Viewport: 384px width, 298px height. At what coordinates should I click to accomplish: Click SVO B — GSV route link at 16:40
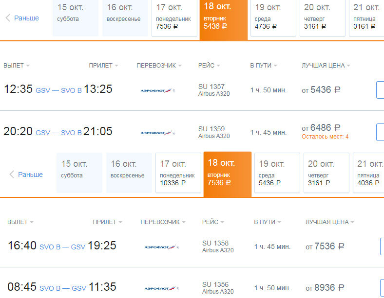(62, 247)
